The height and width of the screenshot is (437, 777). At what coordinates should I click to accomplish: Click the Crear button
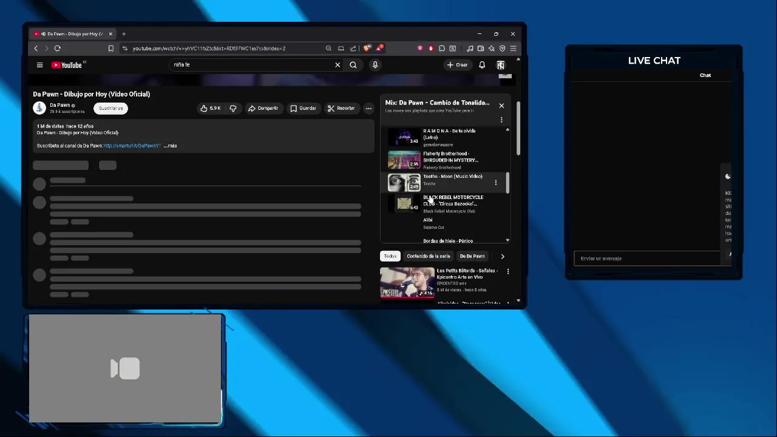click(458, 65)
